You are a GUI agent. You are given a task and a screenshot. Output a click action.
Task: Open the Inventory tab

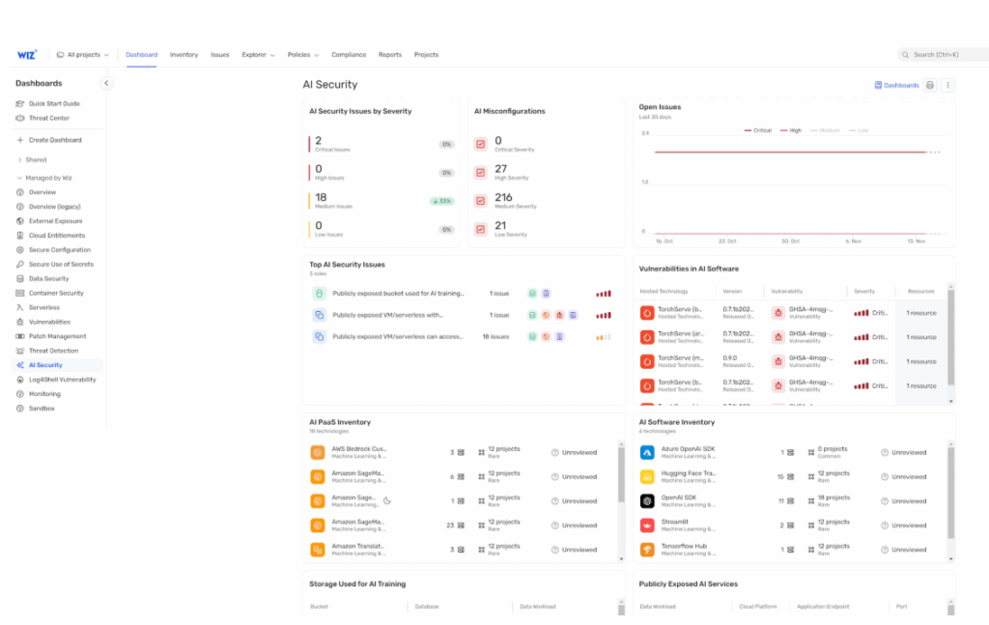pyautogui.click(x=184, y=55)
